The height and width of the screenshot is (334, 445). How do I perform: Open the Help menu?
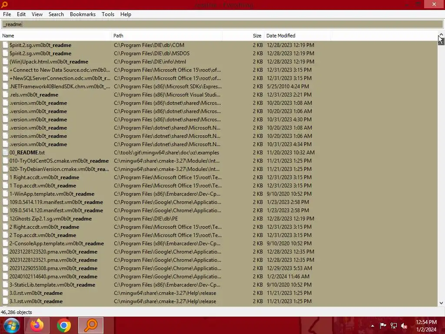pyautogui.click(x=126, y=14)
